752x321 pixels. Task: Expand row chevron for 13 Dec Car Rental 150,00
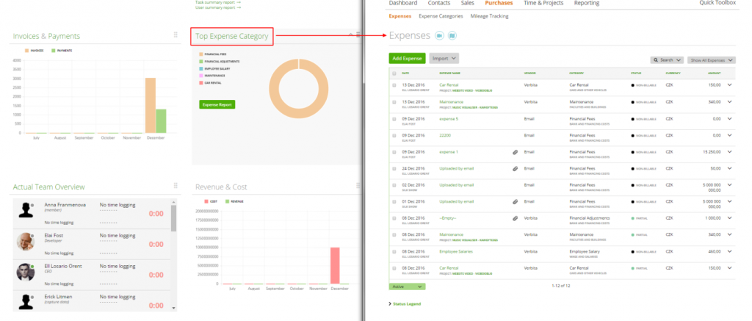(730, 85)
